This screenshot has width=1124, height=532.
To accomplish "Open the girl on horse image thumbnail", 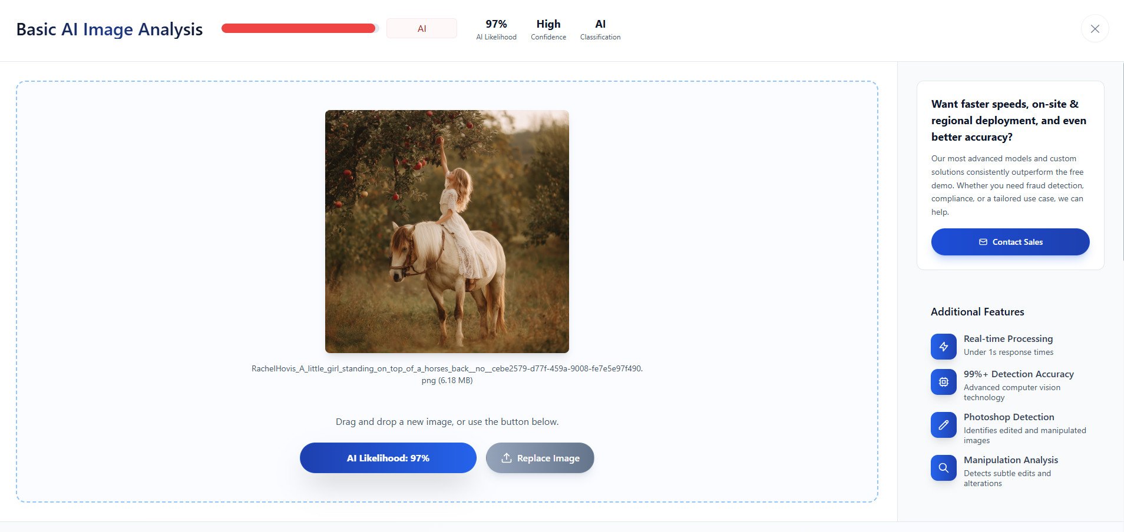I will point(447,231).
